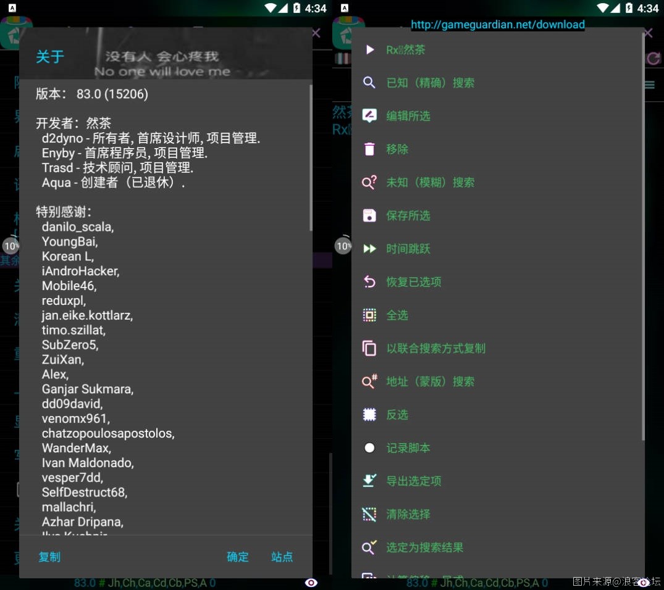Image resolution: width=664 pixels, height=590 pixels.
Task: Toggle the left eye visibility icon
Action: [311, 583]
